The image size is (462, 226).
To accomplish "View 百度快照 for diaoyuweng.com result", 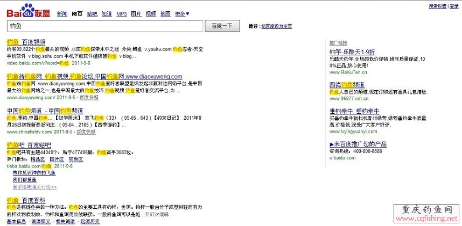I will click(x=89, y=98).
